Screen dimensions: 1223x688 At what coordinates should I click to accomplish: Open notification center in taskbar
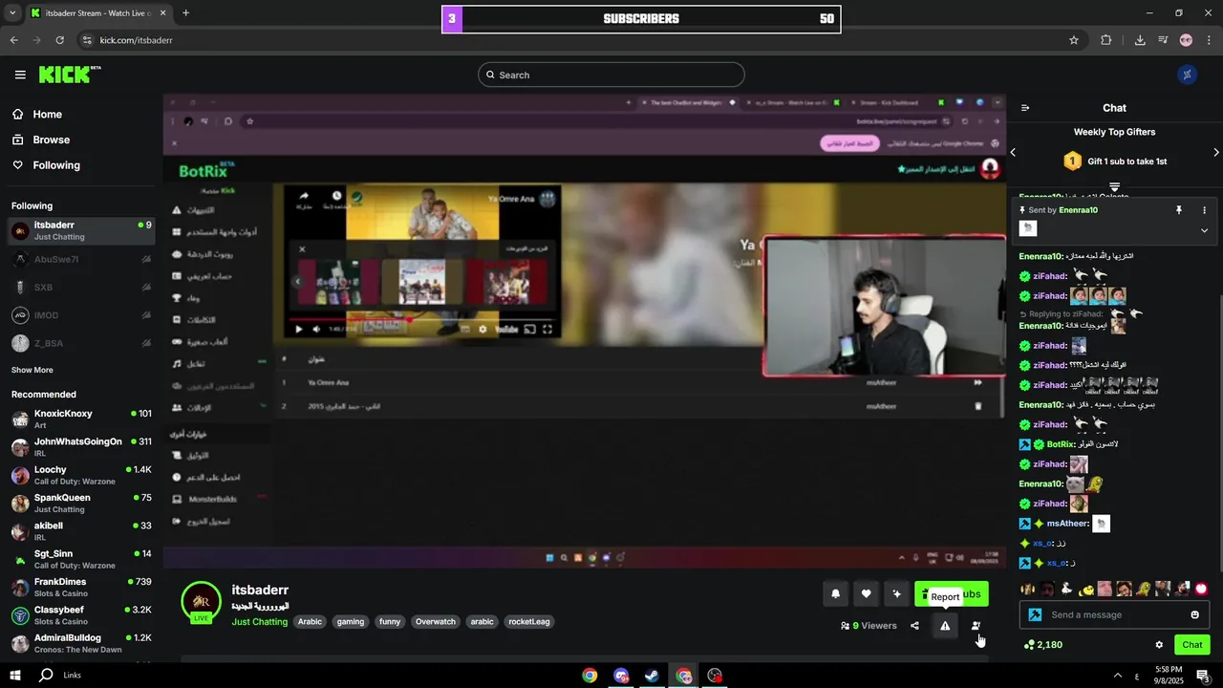pos(1203,676)
